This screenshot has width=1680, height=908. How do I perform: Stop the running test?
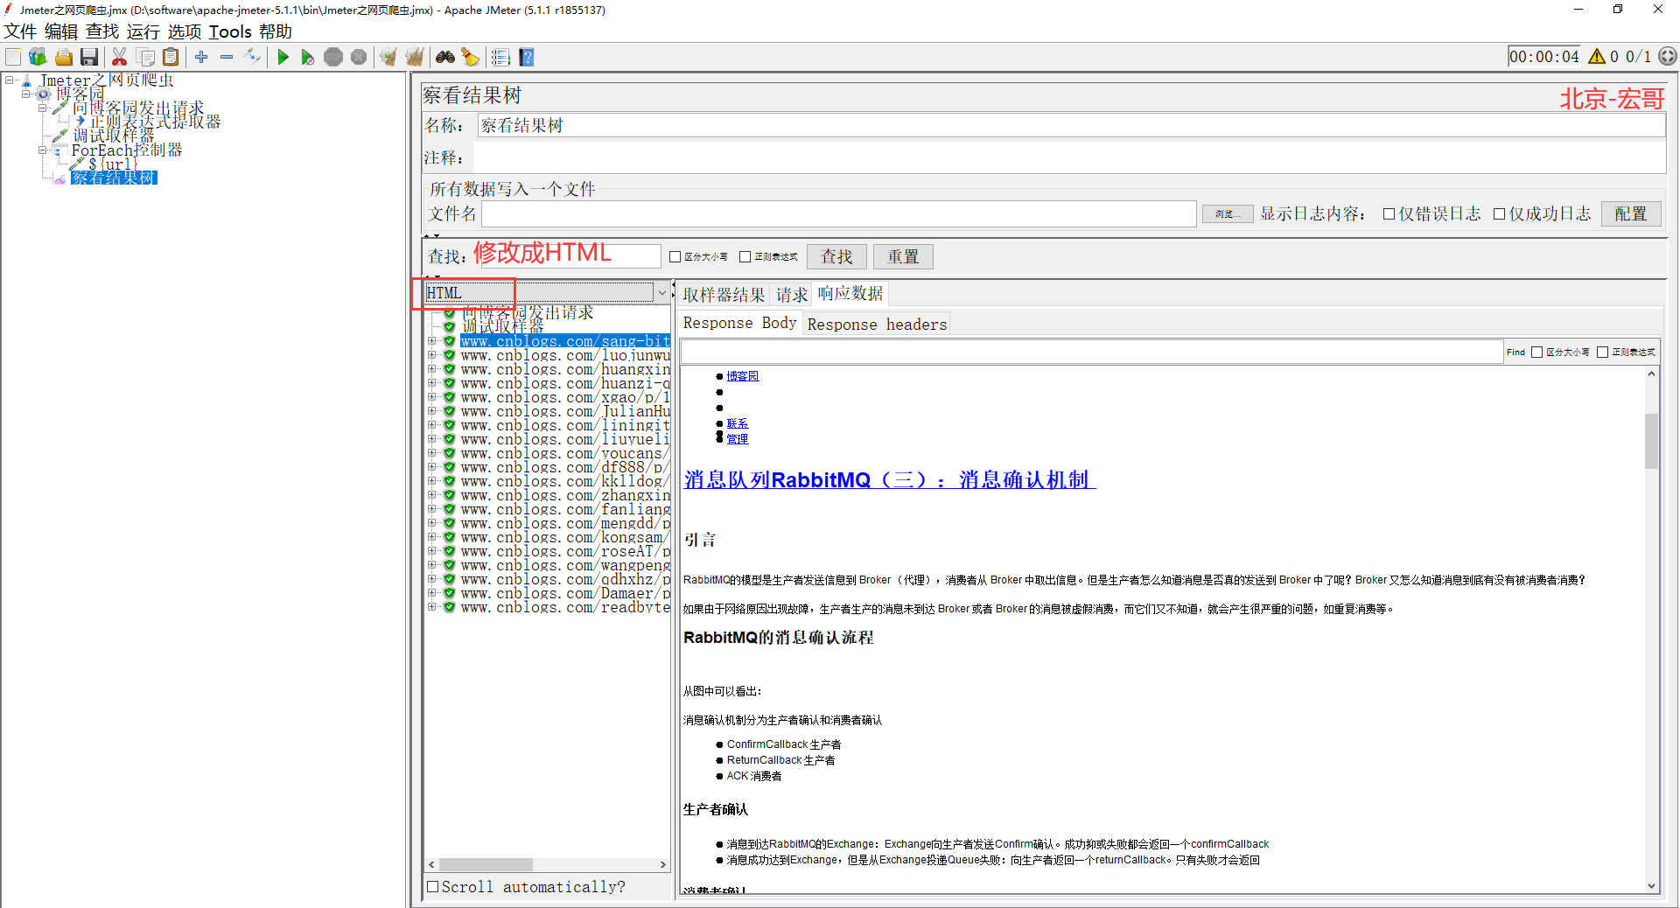pos(333,57)
